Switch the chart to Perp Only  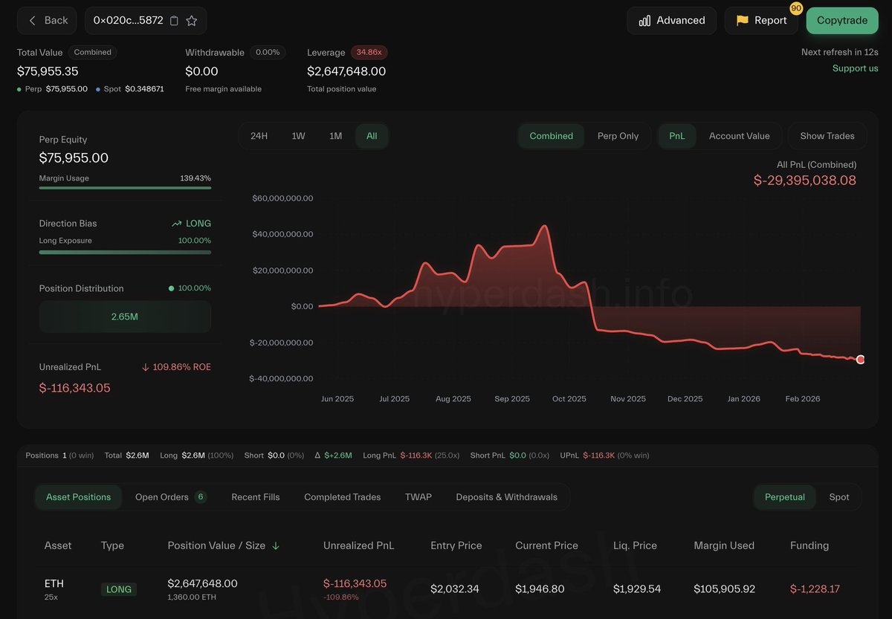point(618,136)
